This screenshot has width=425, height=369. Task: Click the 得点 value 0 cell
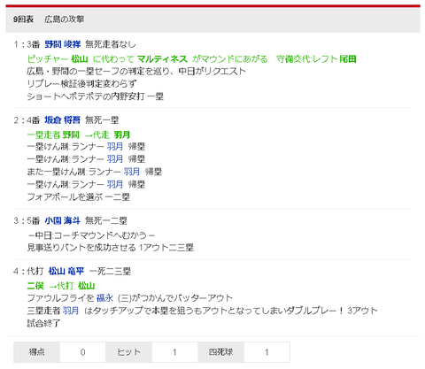tap(82, 352)
